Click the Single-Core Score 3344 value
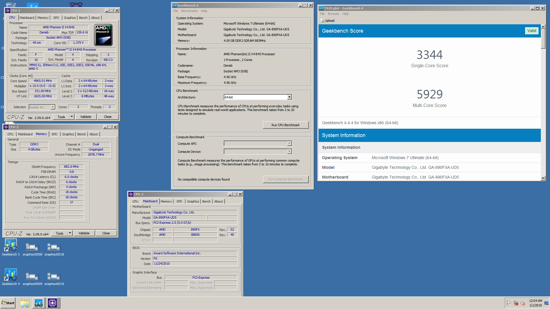Image resolution: width=550 pixels, height=309 pixels. 429,55
